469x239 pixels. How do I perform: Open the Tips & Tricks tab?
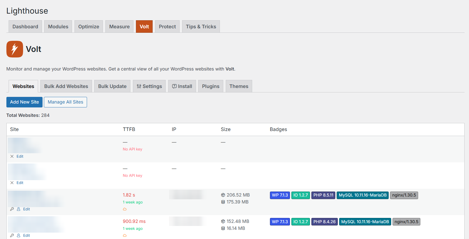pyautogui.click(x=201, y=26)
